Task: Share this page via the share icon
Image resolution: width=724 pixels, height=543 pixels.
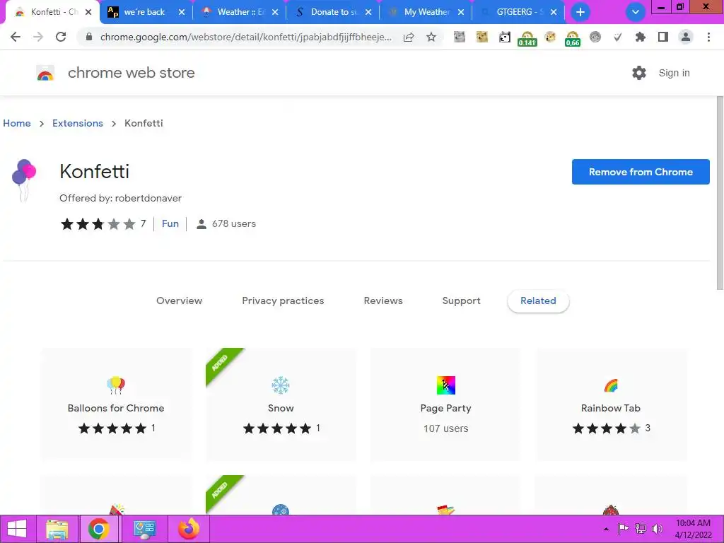Action: click(x=409, y=37)
